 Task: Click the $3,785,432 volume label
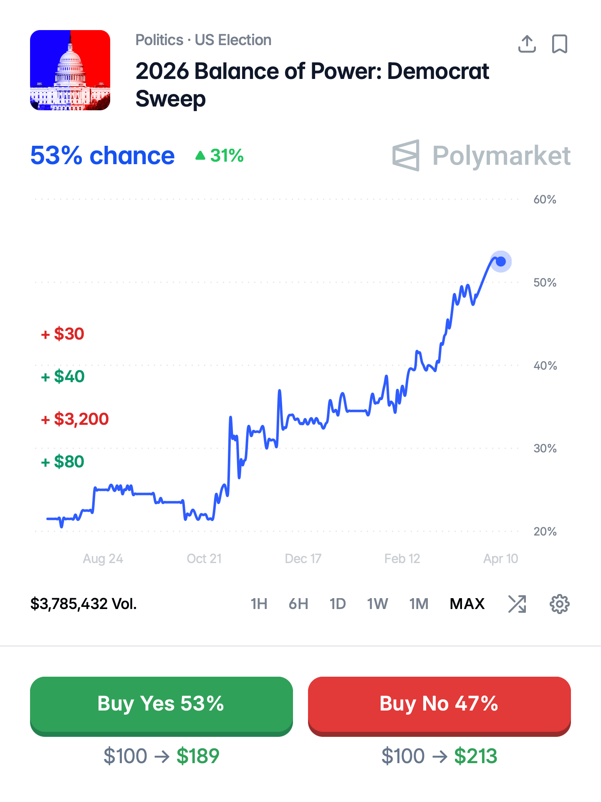click(x=83, y=604)
